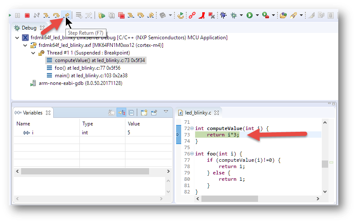Click the Step Return (F7) toolbar button
356x223 pixels.
click(x=66, y=15)
